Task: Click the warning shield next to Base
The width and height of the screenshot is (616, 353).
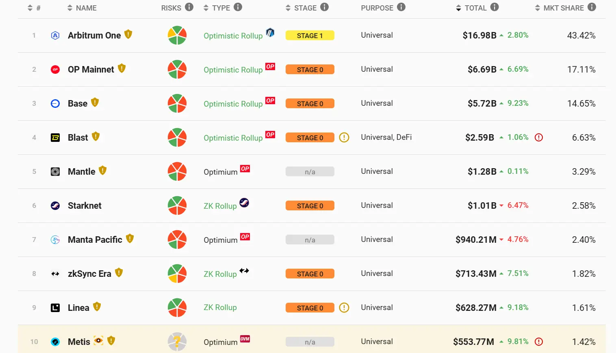Action: pos(95,102)
